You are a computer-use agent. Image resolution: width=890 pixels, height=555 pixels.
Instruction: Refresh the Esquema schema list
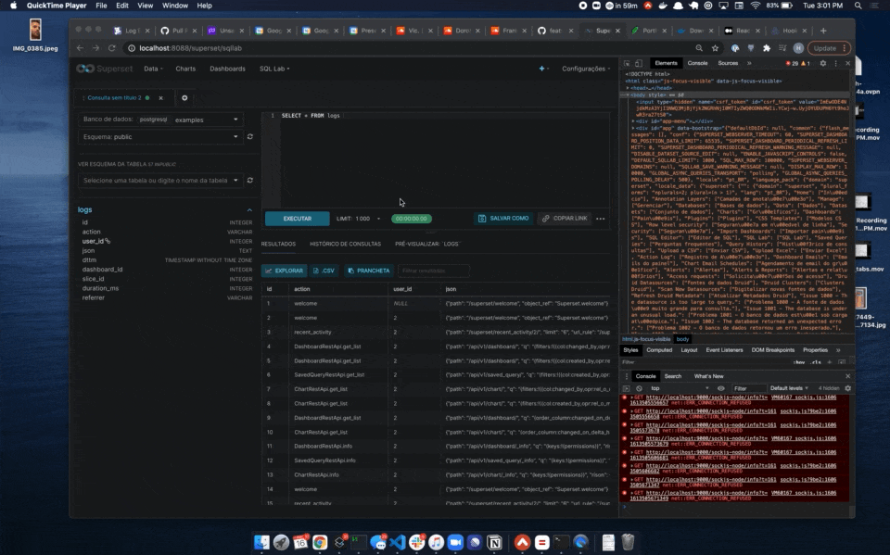[x=250, y=137]
